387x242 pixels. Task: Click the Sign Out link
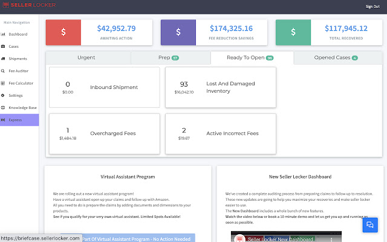(x=372, y=7)
